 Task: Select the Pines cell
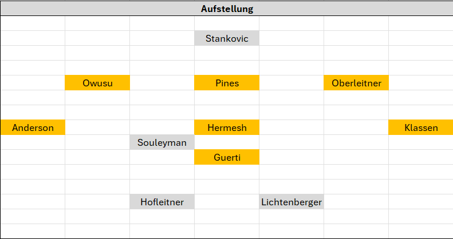point(227,83)
